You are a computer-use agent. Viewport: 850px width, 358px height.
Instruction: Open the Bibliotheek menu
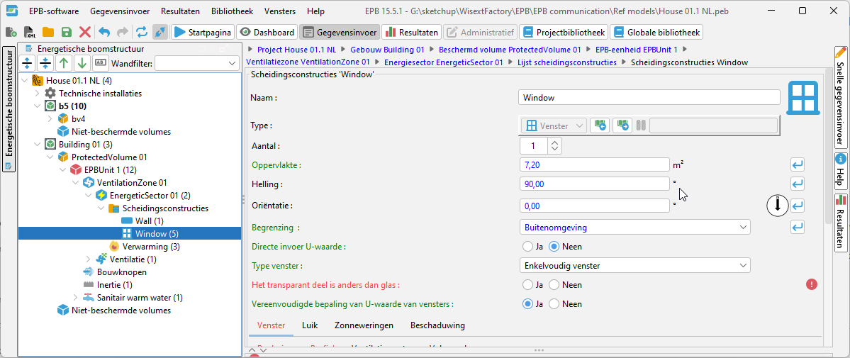point(232,11)
